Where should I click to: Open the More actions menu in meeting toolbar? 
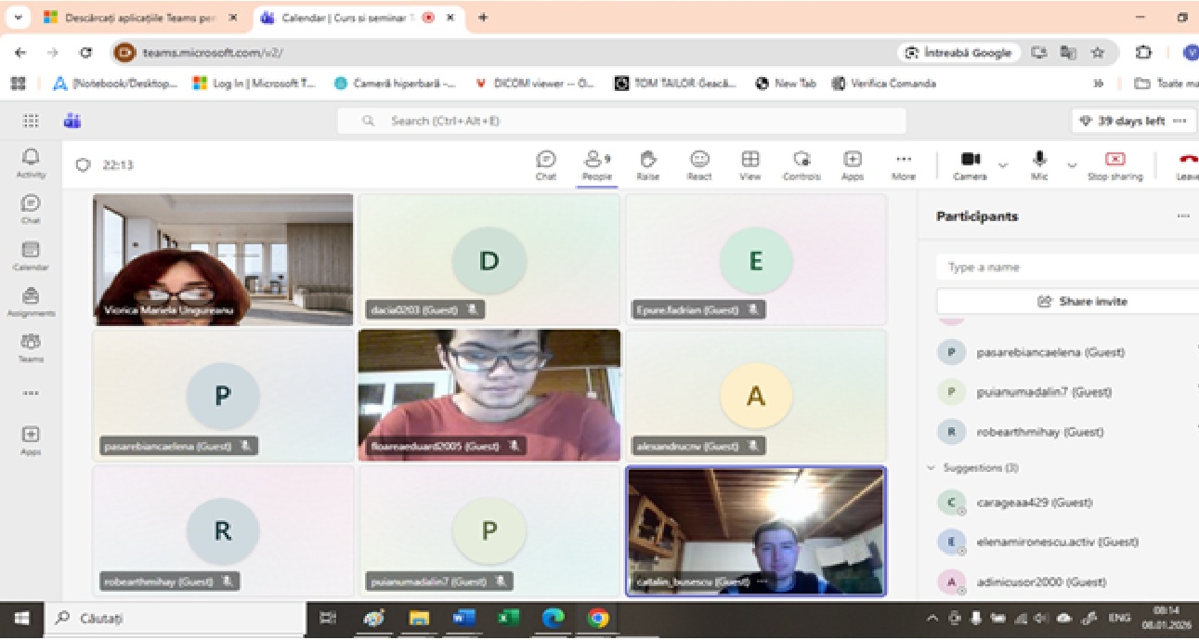(x=903, y=164)
